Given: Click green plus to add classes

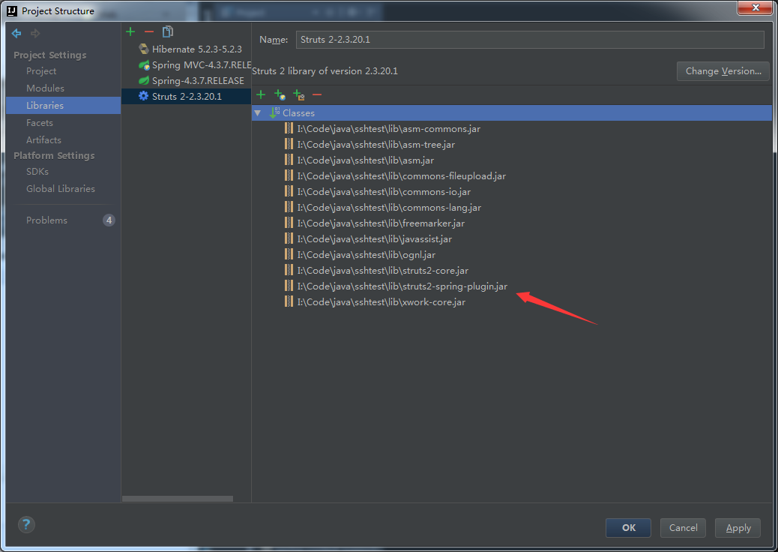Looking at the screenshot, I should point(261,94).
